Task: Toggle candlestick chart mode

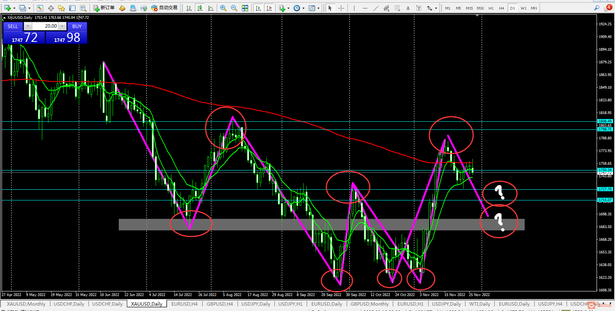Action: [x=200, y=8]
